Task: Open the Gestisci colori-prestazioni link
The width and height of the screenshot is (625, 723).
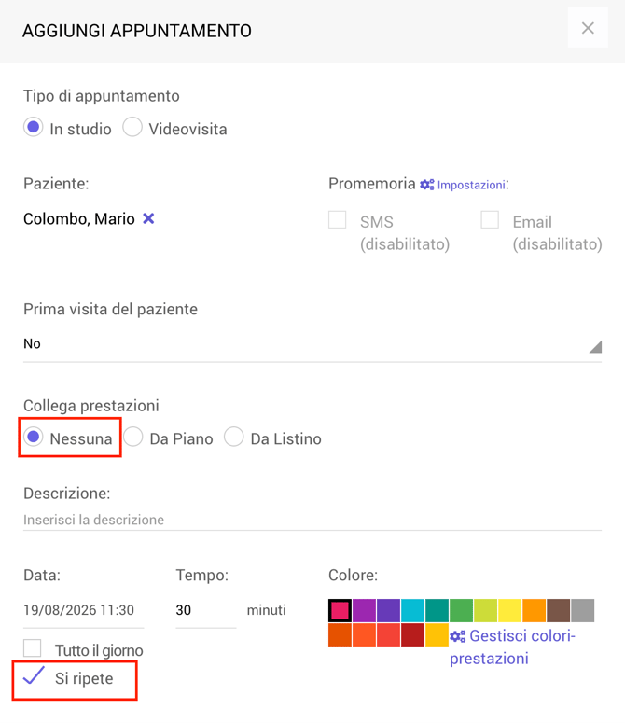Action: coord(512,647)
